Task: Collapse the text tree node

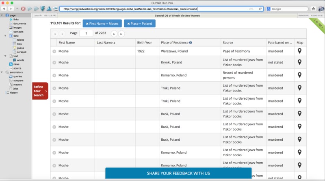Action: pos(5,56)
